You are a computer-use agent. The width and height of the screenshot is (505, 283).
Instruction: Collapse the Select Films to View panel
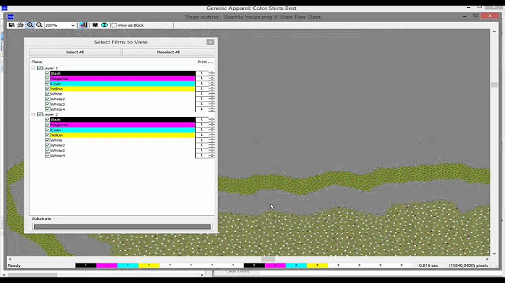[210, 42]
